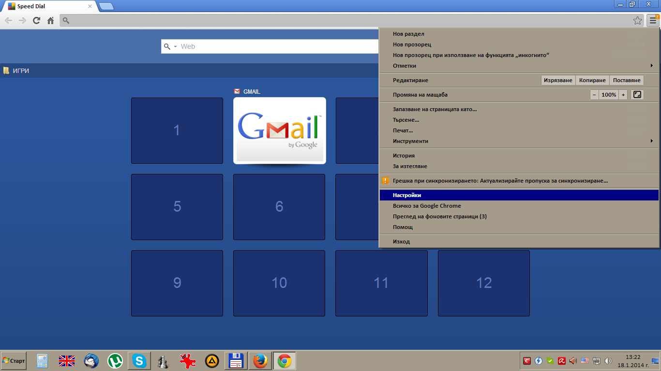Open За изтегляне downloads entry
This screenshot has height=371, width=661.
pyautogui.click(x=519, y=166)
